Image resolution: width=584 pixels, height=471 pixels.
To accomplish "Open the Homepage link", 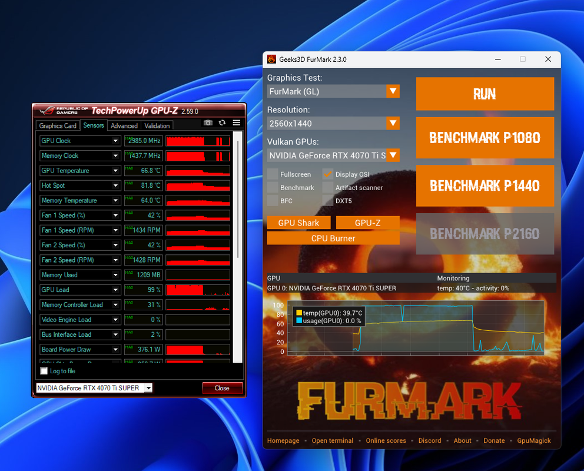I will point(283,440).
